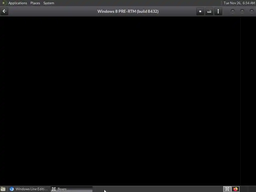Open the three-dot actions menu
The width and height of the screenshot is (256, 192).
pyautogui.click(x=218, y=11)
